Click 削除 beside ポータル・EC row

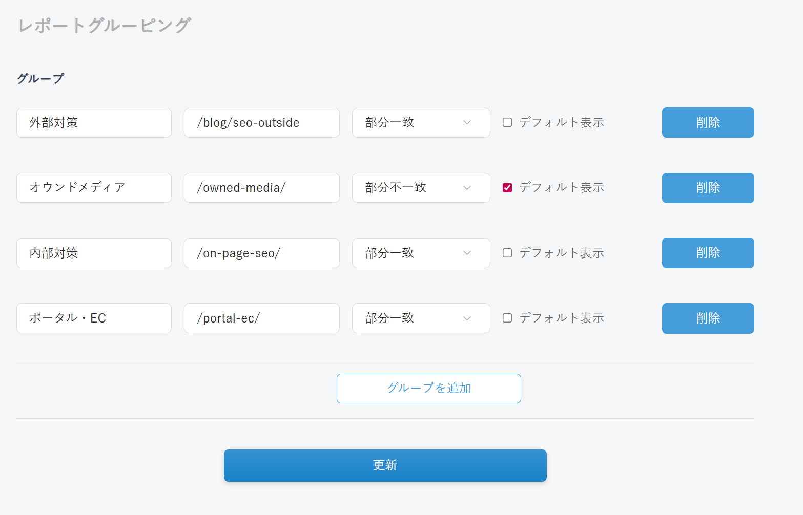(x=708, y=318)
